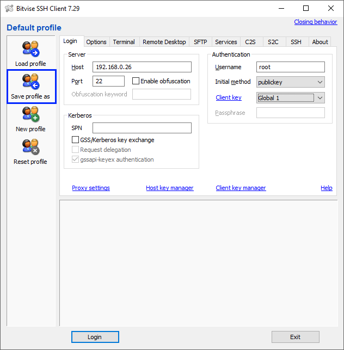Screen dimensions: 344x350
Task: Click the Default profile heading
Action: tap(34, 28)
